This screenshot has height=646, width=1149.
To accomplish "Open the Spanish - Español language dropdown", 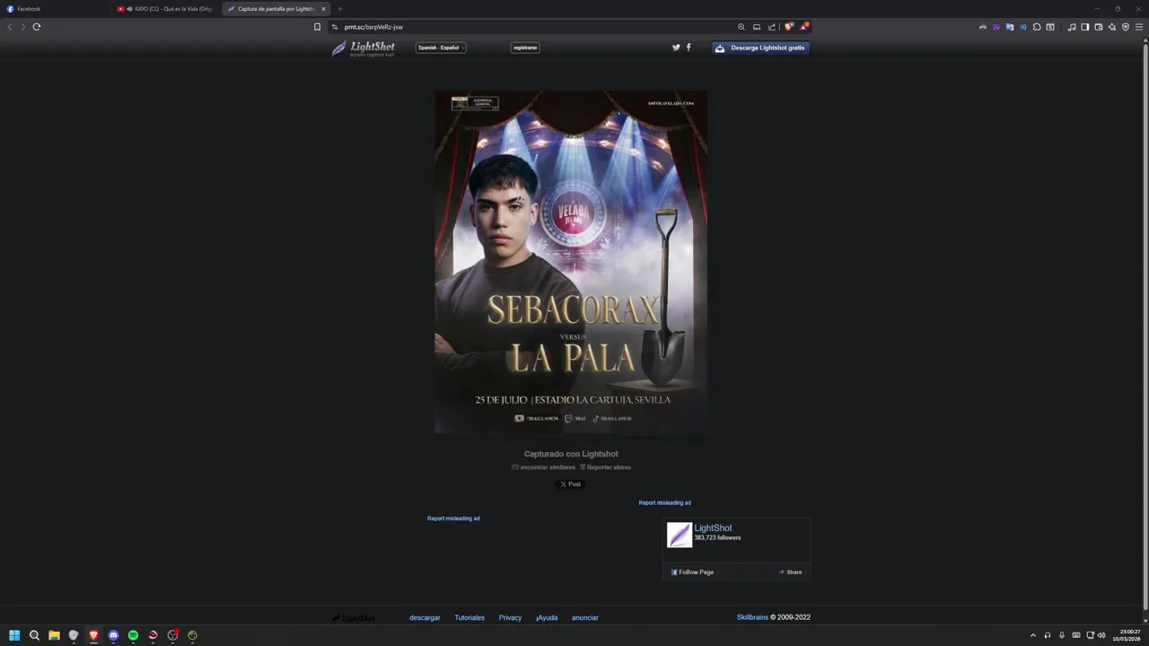I will click(441, 48).
